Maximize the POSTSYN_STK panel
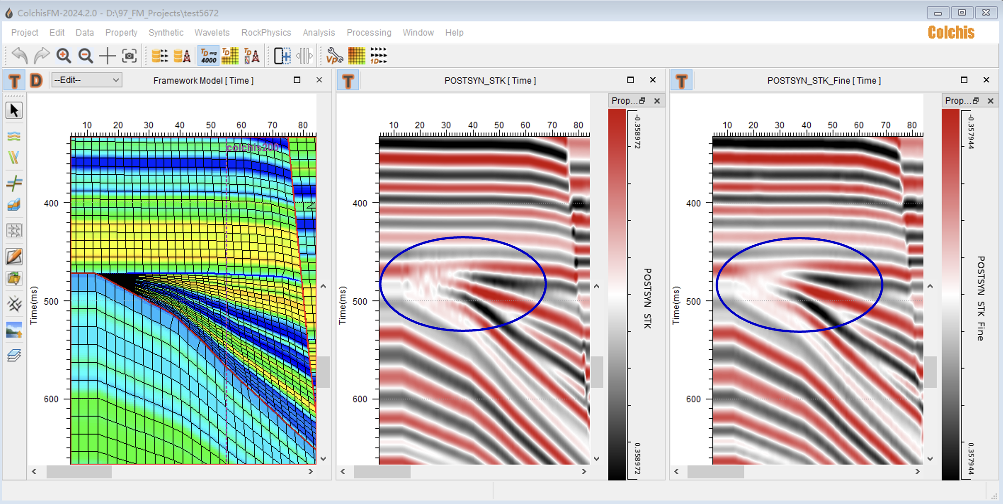Viewport: 1003px width, 504px height. [x=630, y=80]
